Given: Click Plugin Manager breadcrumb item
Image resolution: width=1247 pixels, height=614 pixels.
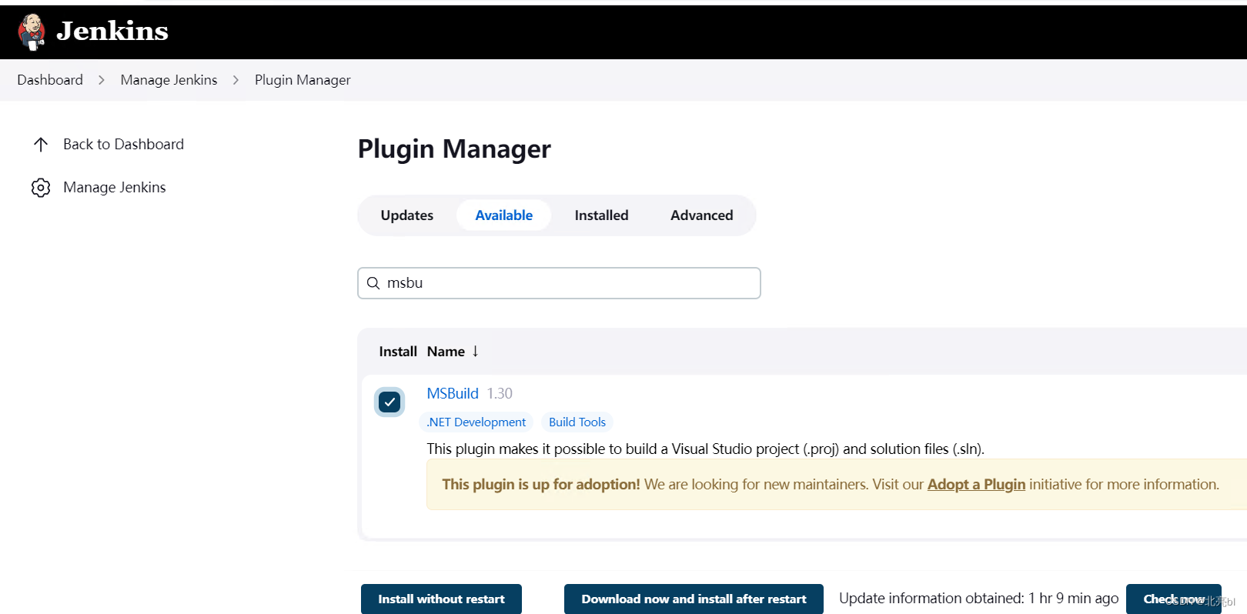Looking at the screenshot, I should (x=303, y=80).
